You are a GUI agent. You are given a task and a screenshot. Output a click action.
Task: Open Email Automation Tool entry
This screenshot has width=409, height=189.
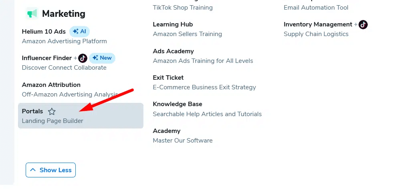pos(316,8)
